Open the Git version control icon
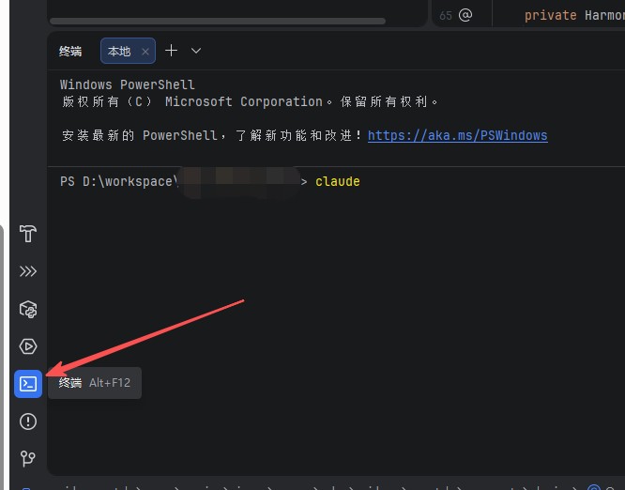Viewport: 625px width, 490px height. click(x=28, y=458)
